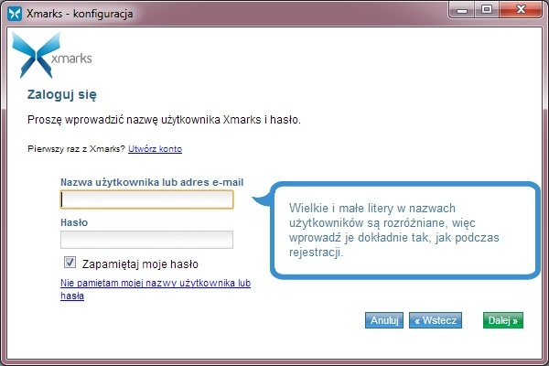Continue with the Dalej » button
The width and height of the screenshot is (549, 366).
point(502,320)
